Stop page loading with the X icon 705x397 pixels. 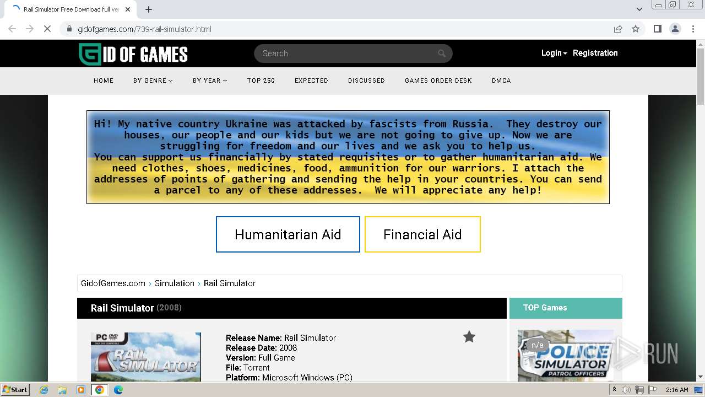point(47,29)
